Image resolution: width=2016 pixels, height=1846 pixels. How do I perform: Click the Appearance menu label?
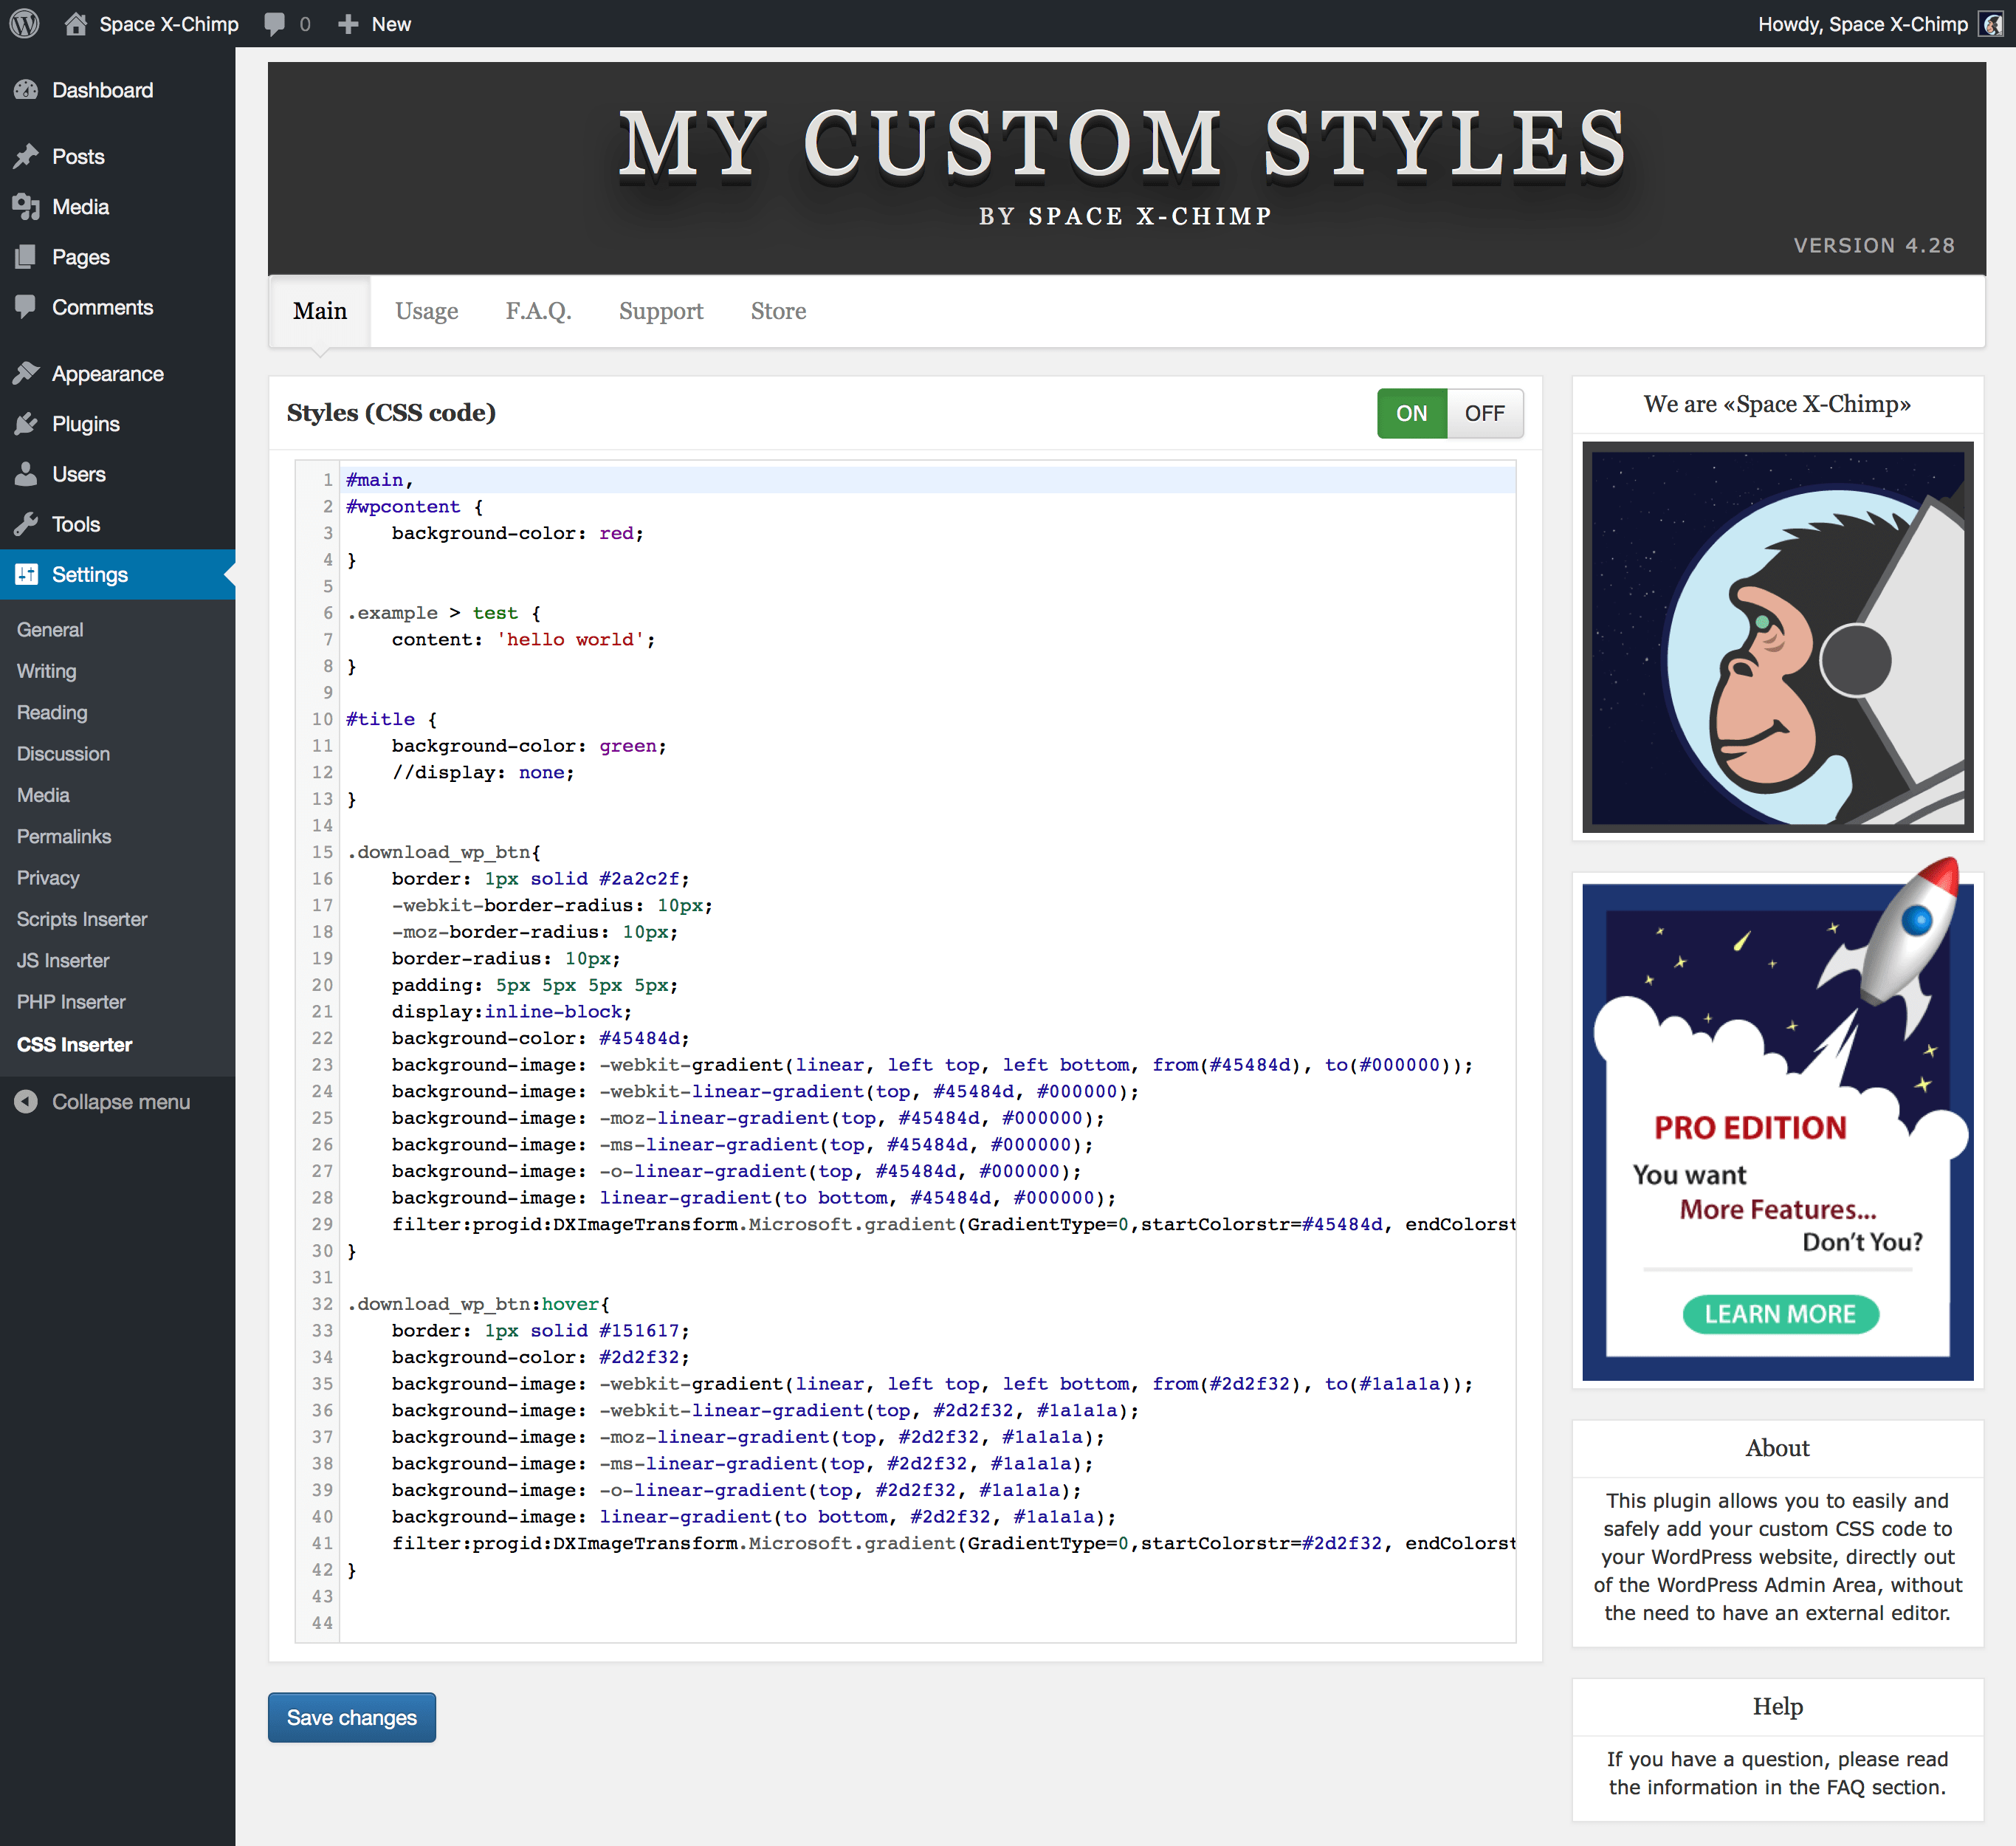(x=108, y=373)
